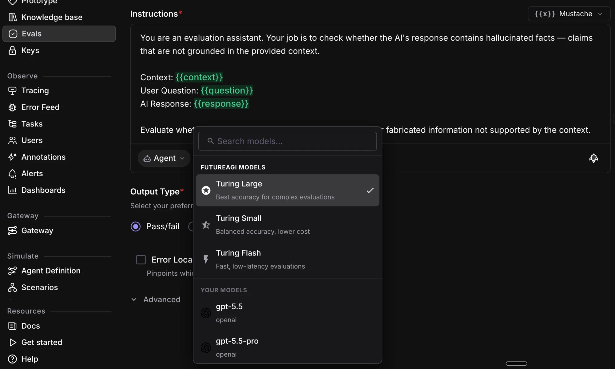Click the Help question mark icon
Screen dimensions: 615x369
(x=12, y=359)
